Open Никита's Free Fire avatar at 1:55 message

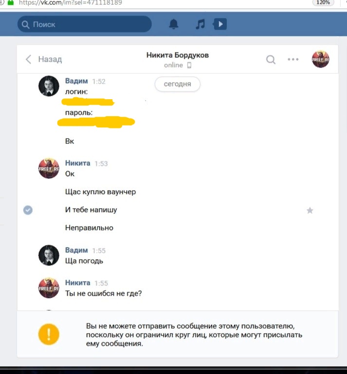coord(49,288)
